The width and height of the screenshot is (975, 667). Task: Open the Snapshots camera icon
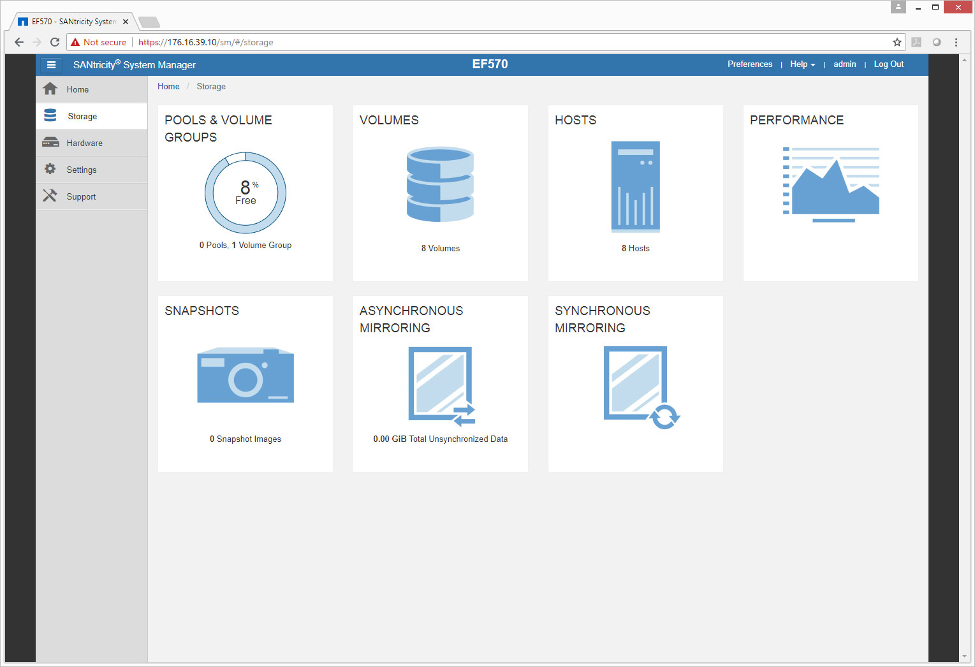tap(246, 376)
